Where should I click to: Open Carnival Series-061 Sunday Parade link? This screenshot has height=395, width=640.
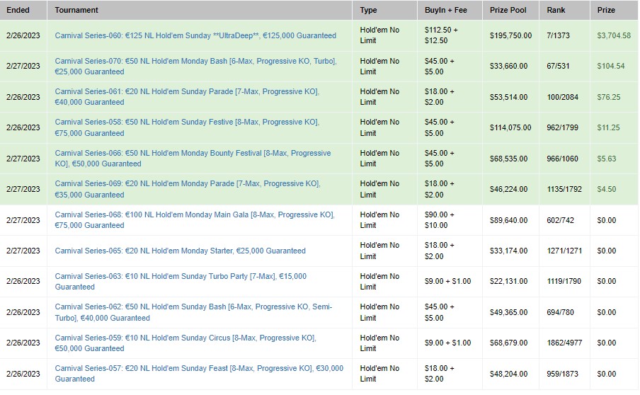(187, 97)
